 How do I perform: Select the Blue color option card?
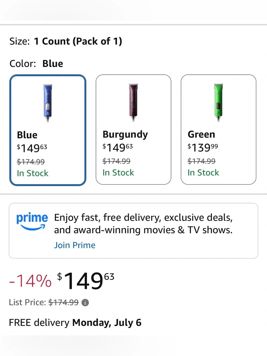click(x=48, y=130)
